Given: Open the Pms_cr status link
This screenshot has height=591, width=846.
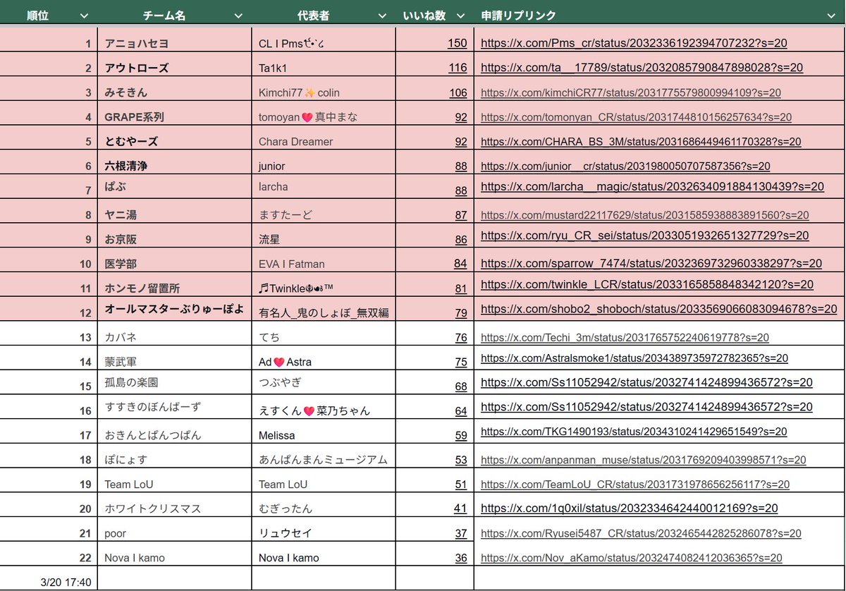Looking at the screenshot, I should tap(634, 43).
